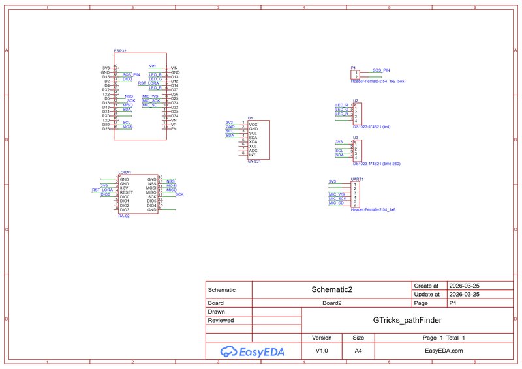The image size is (522, 369).
Task: Select MIC_WS net label at UART1 header
Action: pyautogui.click(x=337, y=194)
